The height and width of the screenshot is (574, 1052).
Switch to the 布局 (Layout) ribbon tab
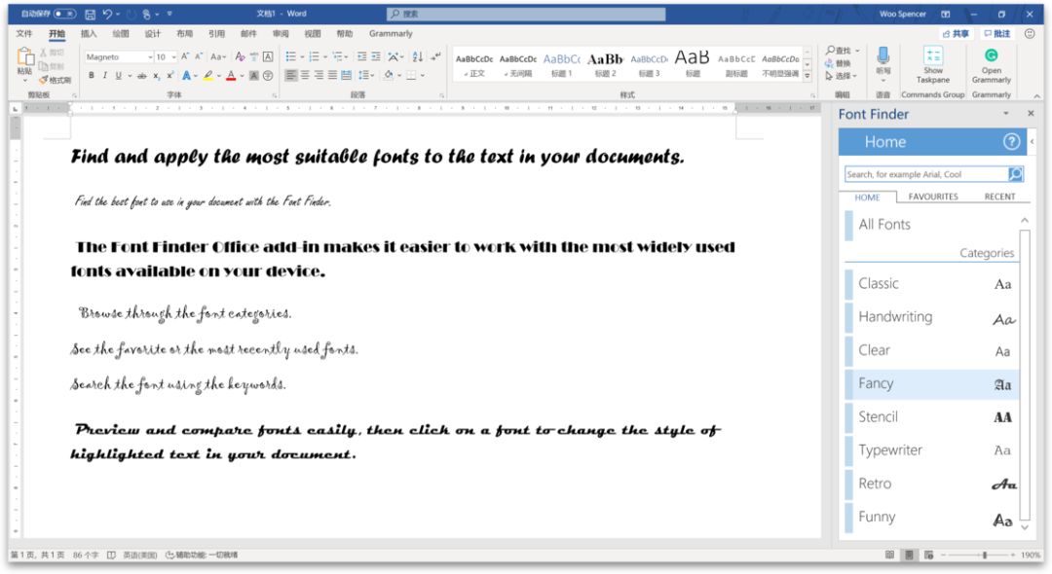tap(184, 33)
